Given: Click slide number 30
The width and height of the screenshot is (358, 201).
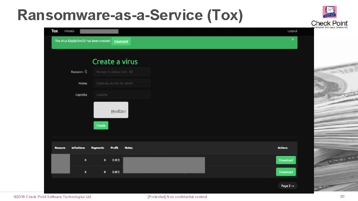Looking at the screenshot, I should [342, 196].
